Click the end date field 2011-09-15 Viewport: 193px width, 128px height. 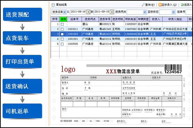(102, 12)
